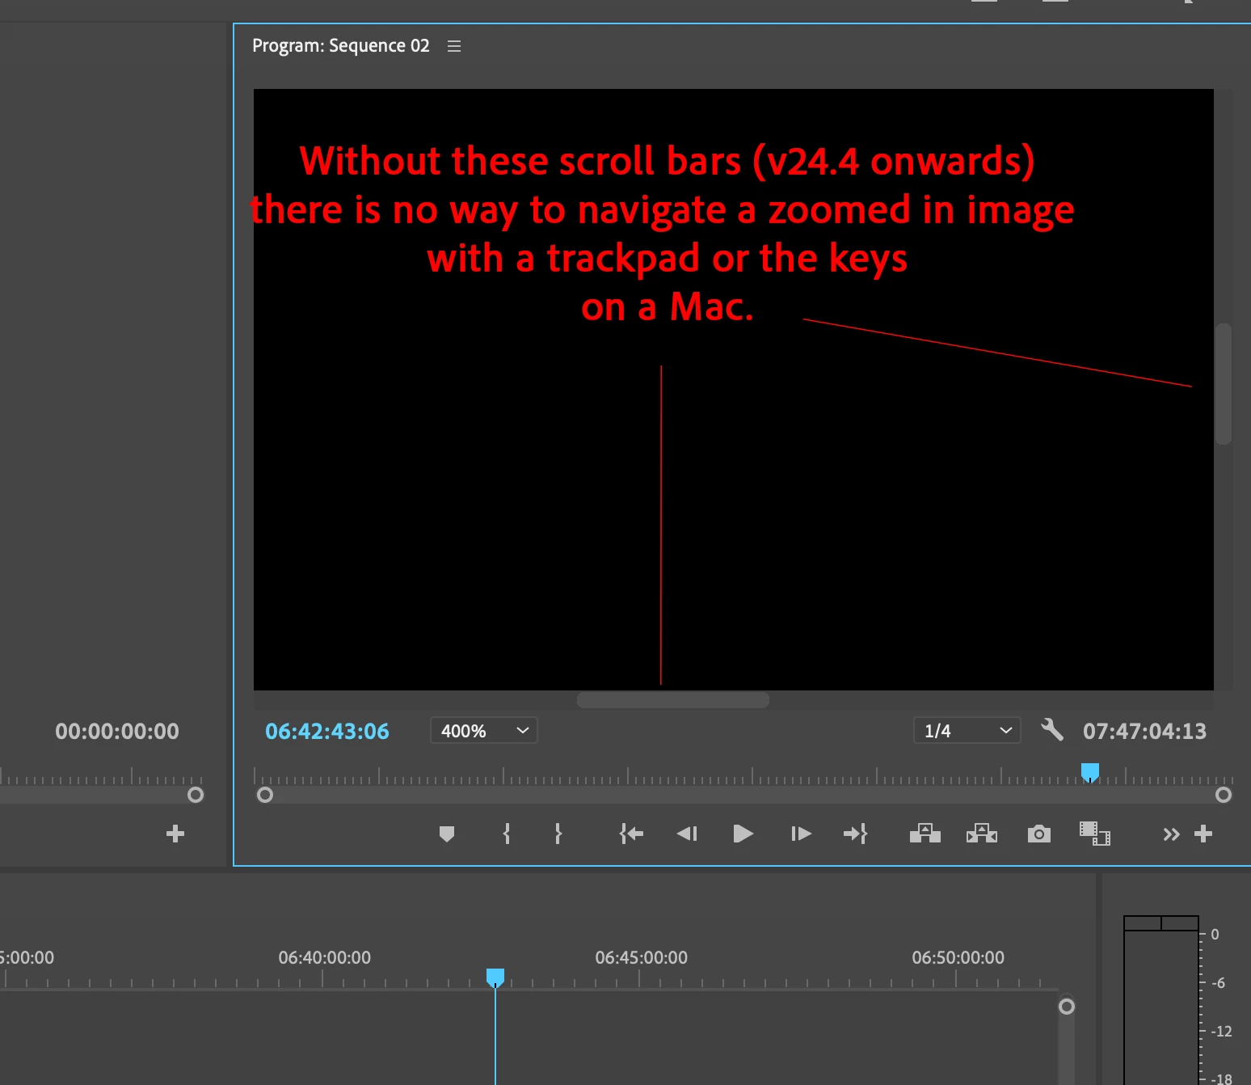Open the Program monitor Button Editor plus
The image size is (1251, 1085).
(1203, 834)
